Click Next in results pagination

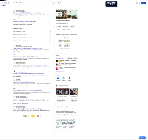click(41, 118)
